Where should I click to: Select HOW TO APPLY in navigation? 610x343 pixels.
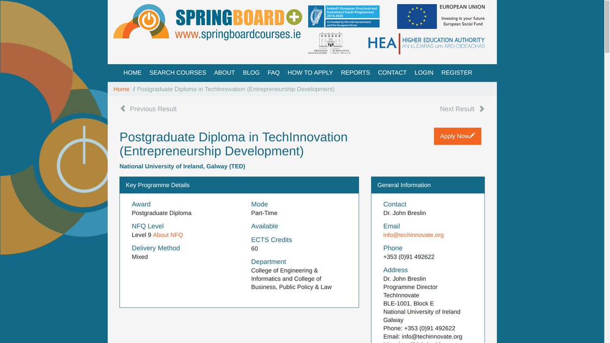[310, 73]
